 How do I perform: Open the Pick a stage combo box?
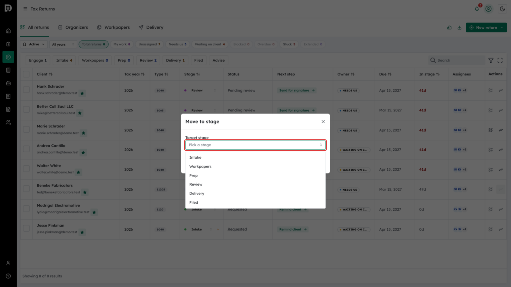click(255, 145)
